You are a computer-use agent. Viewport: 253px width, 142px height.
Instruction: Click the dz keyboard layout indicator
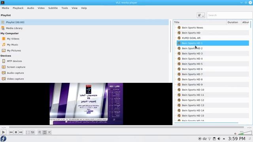(205, 138)
